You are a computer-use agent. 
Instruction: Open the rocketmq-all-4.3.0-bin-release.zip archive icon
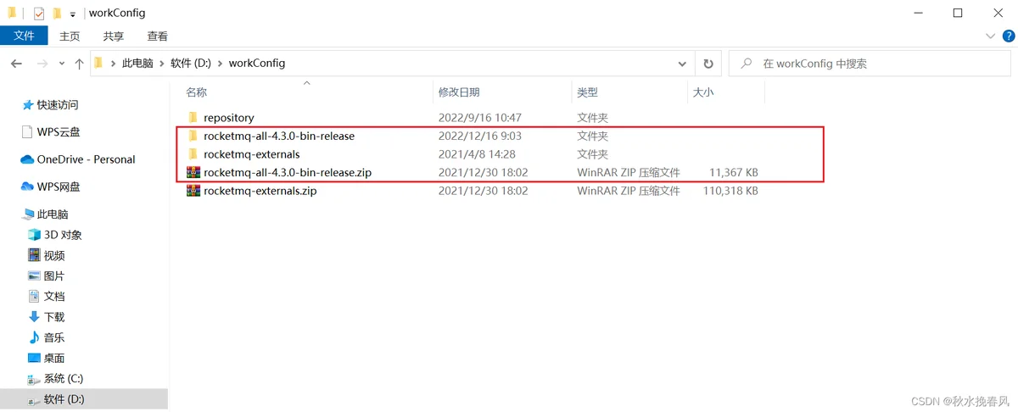(x=193, y=173)
